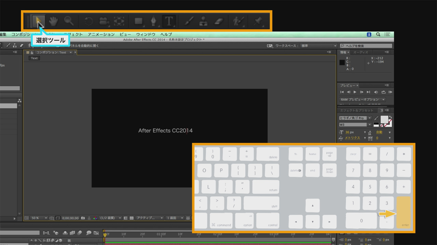437x245 pixels.
Task: Open the ビュー menu
Action: 125,34
